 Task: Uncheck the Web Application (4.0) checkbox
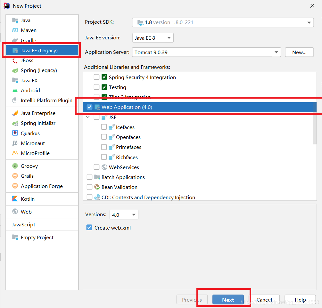pyautogui.click(x=89, y=107)
